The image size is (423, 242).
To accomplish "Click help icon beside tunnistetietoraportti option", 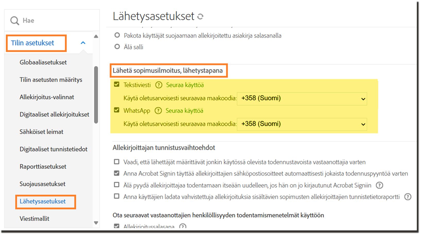I will (x=408, y=197).
